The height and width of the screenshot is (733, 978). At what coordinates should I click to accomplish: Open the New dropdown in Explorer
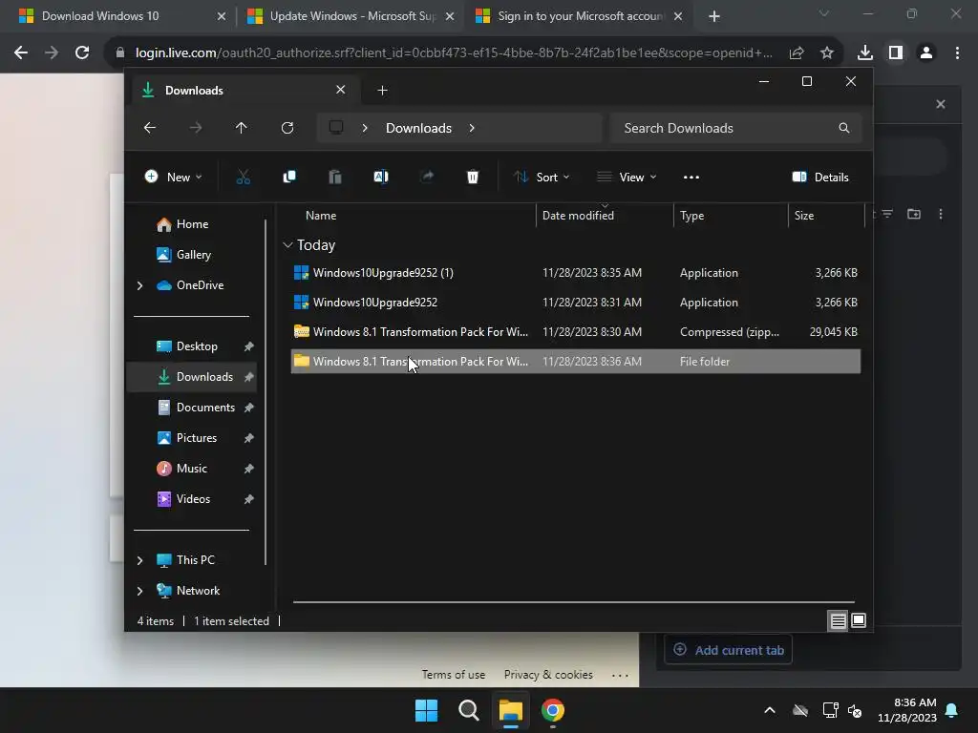[174, 178]
